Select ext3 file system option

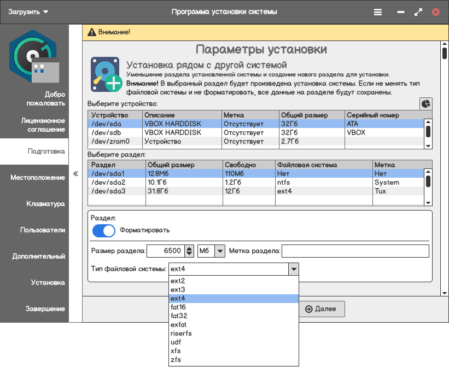pyautogui.click(x=178, y=289)
